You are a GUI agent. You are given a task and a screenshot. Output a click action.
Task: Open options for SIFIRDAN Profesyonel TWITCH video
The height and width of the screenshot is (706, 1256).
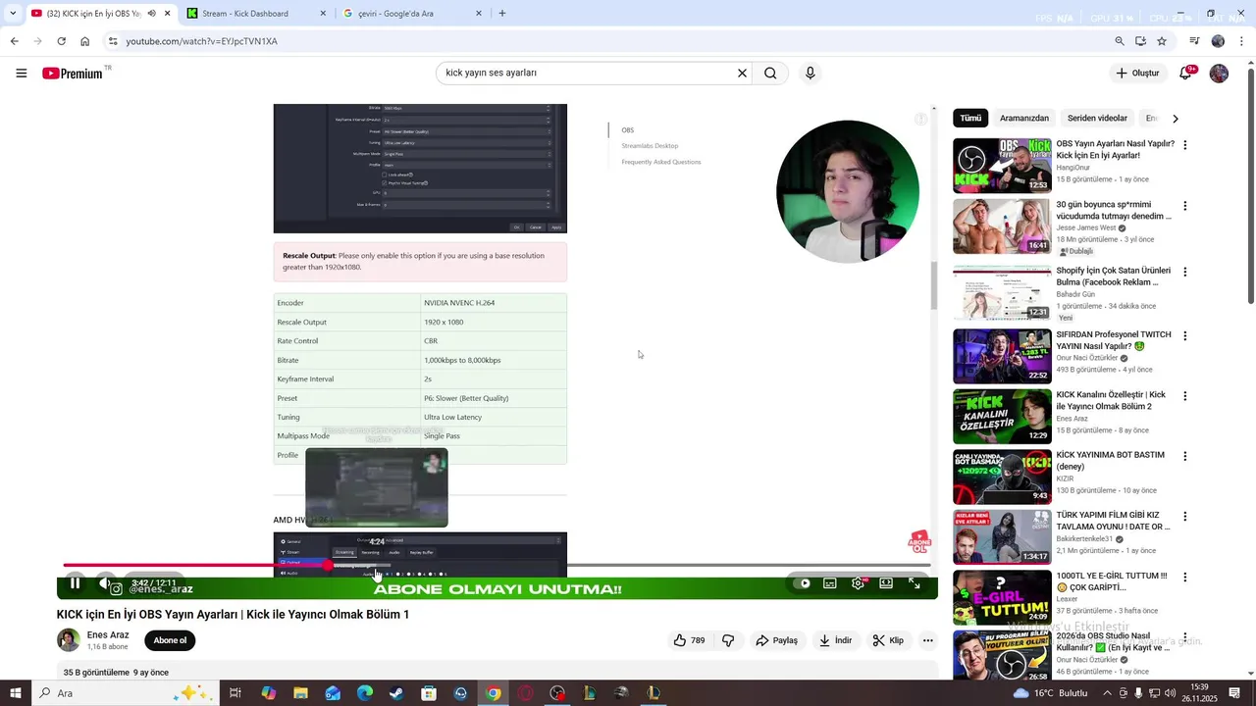click(1185, 335)
